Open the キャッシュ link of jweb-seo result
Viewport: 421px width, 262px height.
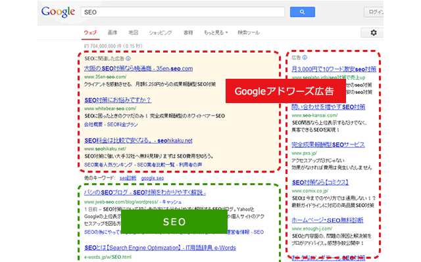(172, 202)
